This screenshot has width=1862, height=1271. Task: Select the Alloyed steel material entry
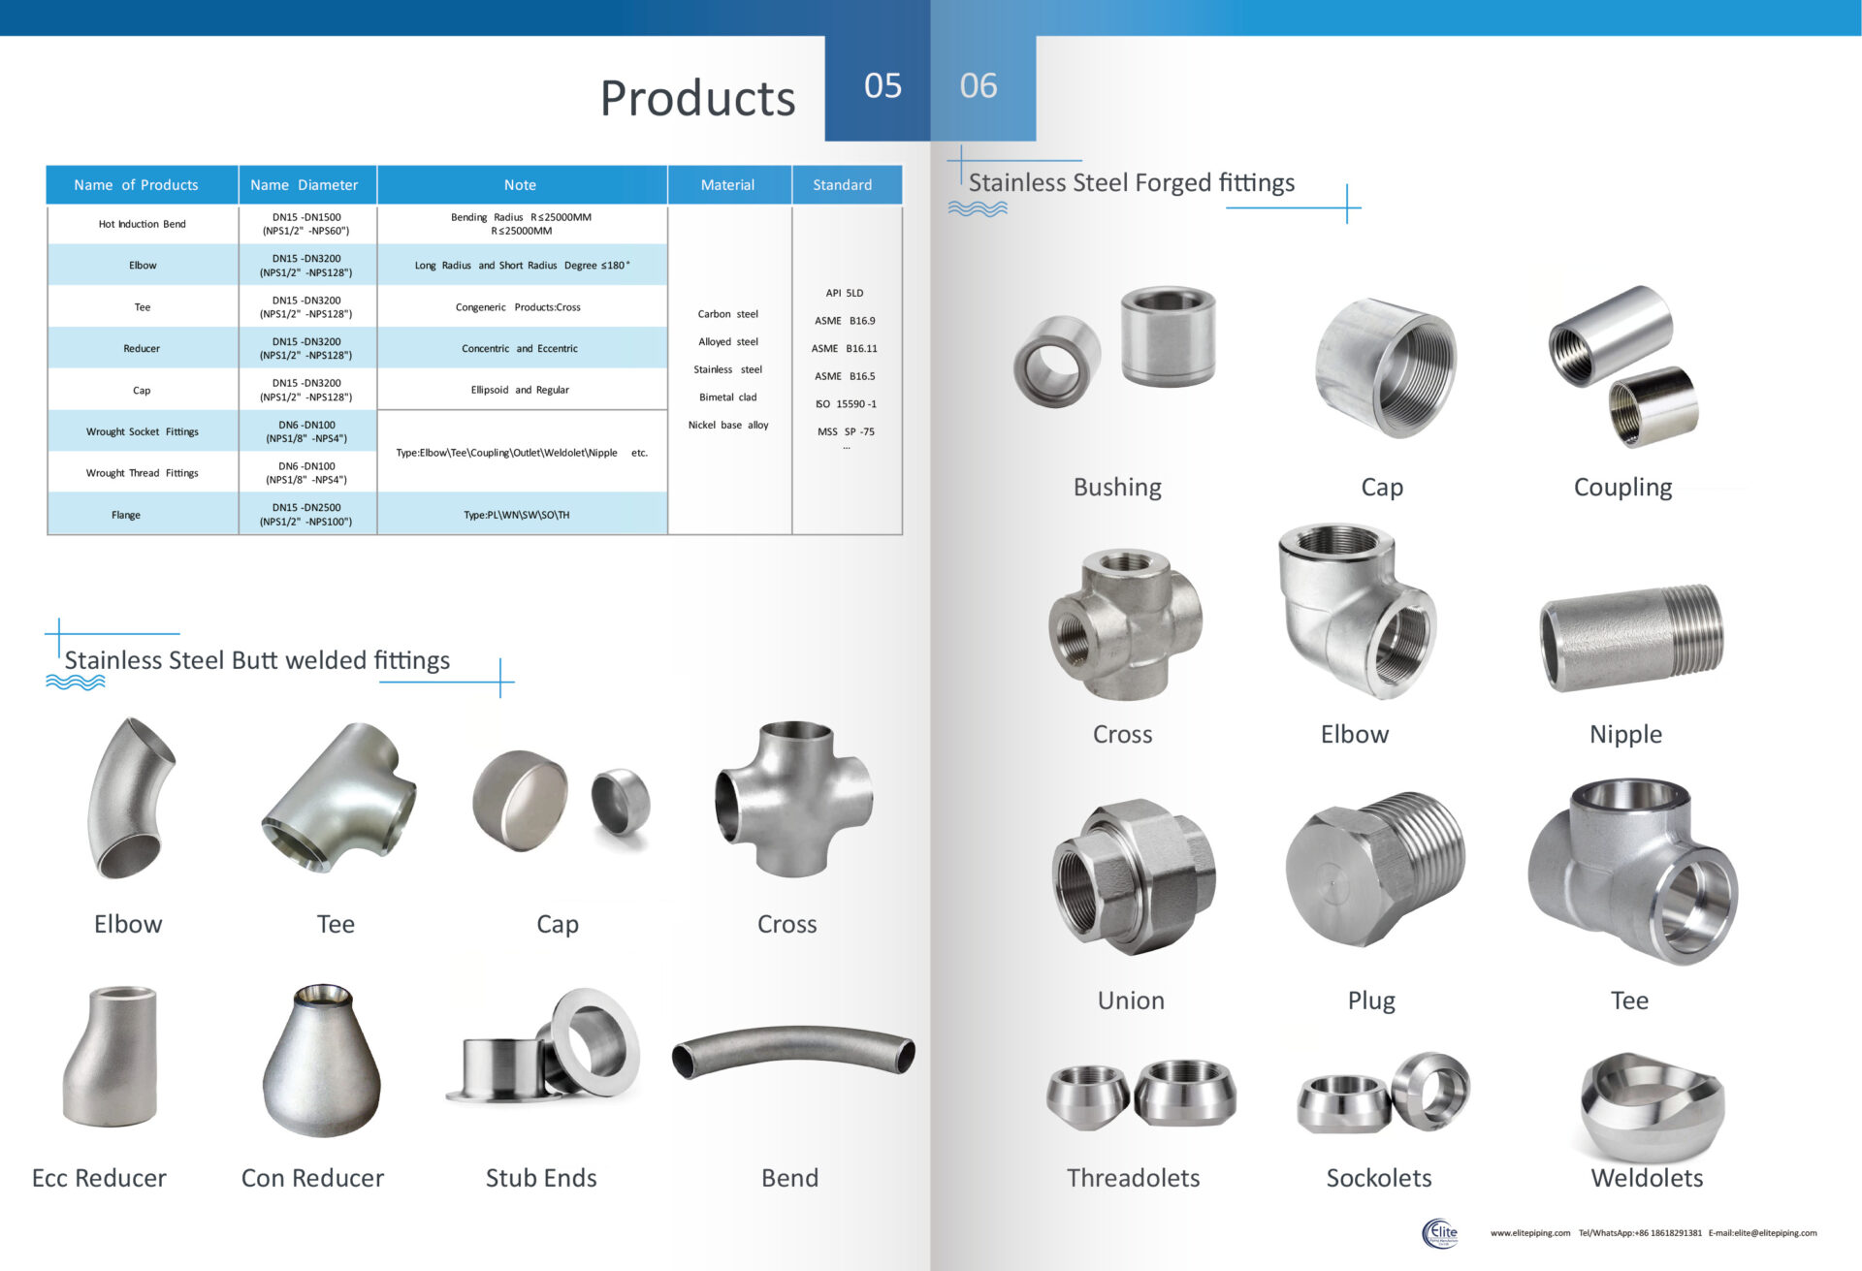pyautogui.click(x=728, y=341)
